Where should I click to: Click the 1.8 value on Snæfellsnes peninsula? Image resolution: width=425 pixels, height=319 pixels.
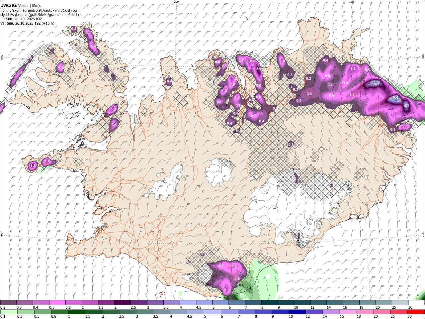[x=33, y=165]
